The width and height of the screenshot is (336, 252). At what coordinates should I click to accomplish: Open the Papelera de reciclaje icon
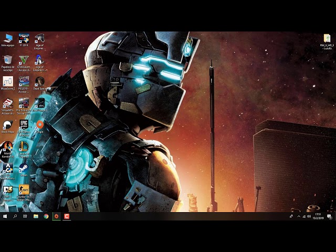[x=8, y=63]
